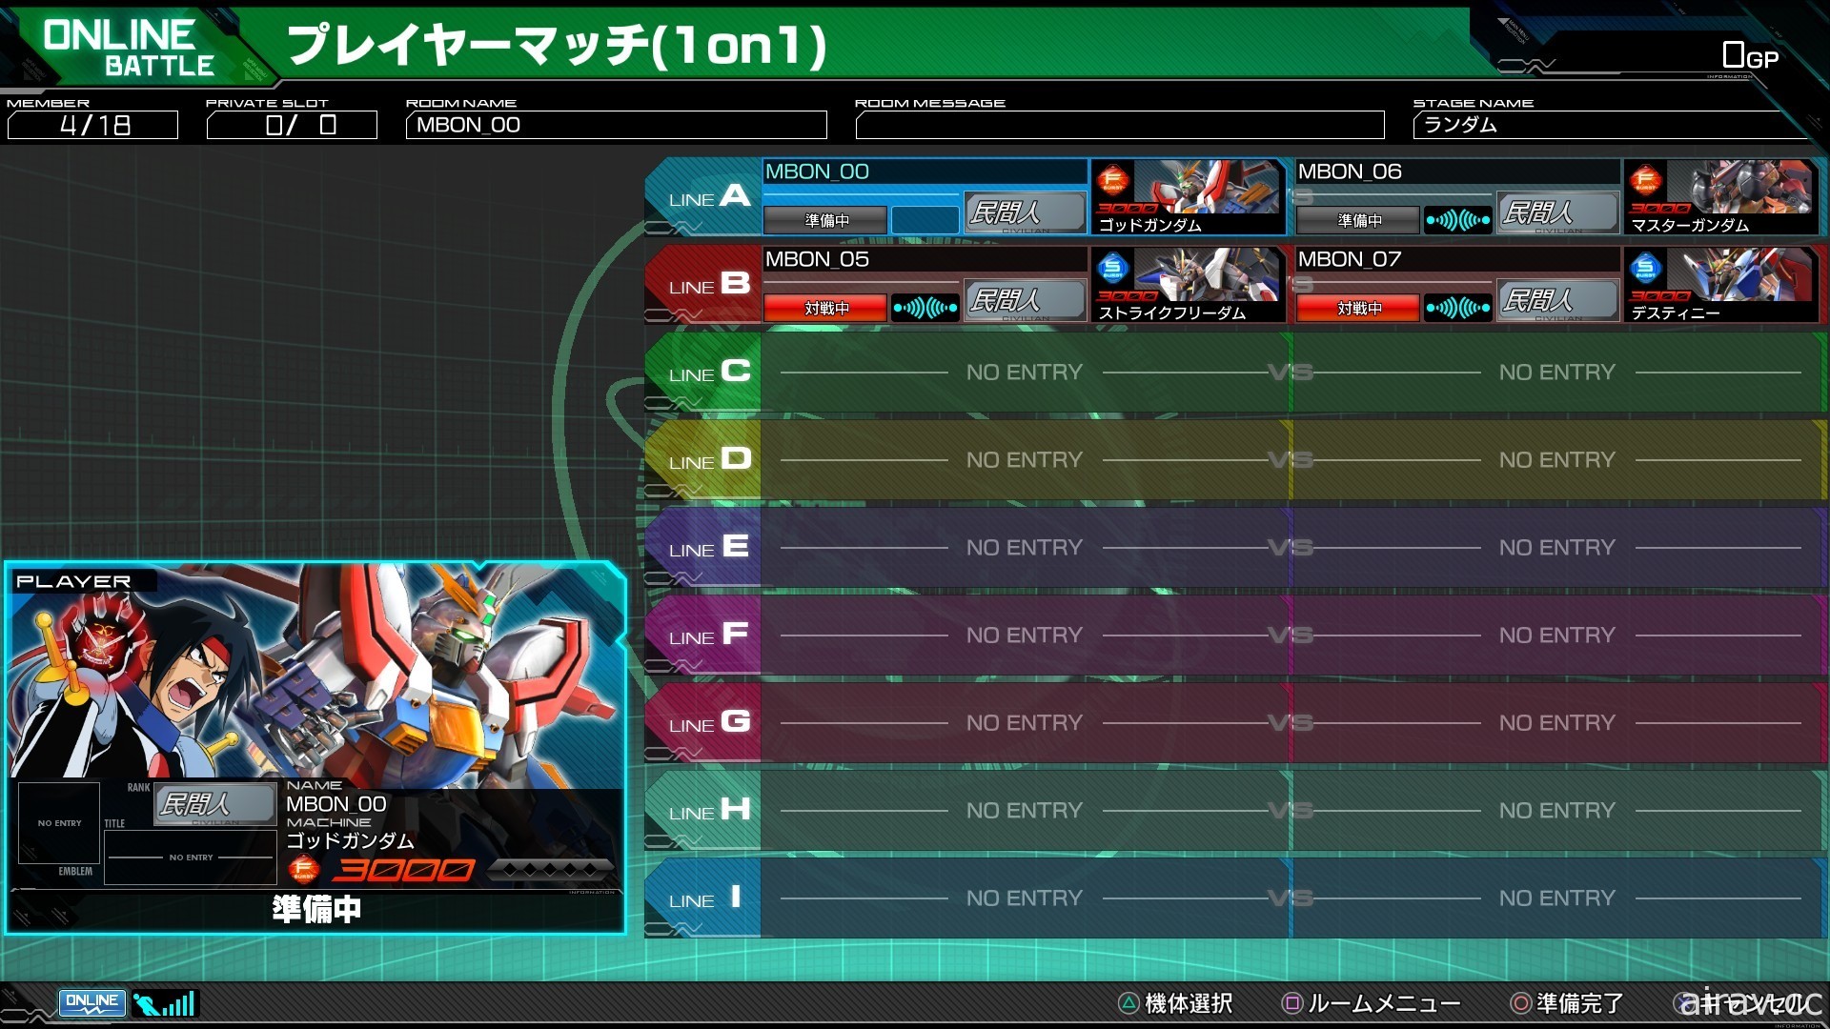Screen dimensions: 1830x1029
Task: Click MBON_06 準備中 status button
Action: point(1358,221)
